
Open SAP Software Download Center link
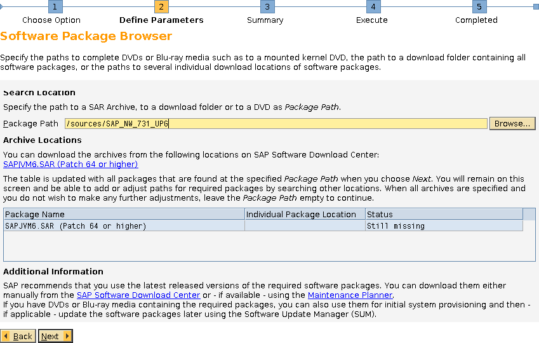(138, 295)
